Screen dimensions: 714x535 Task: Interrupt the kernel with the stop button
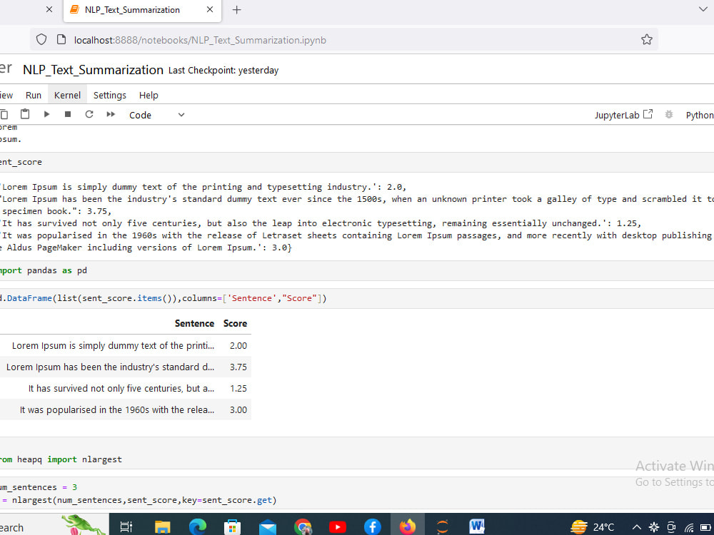pos(68,114)
